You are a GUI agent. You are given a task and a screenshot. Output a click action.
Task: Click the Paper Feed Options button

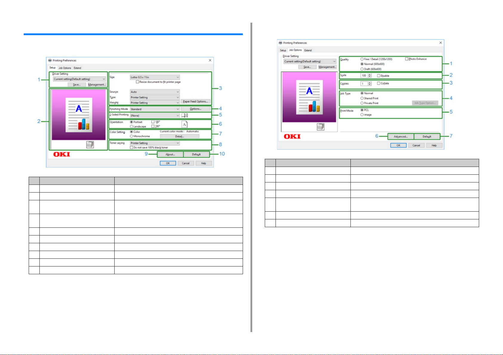(196, 102)
